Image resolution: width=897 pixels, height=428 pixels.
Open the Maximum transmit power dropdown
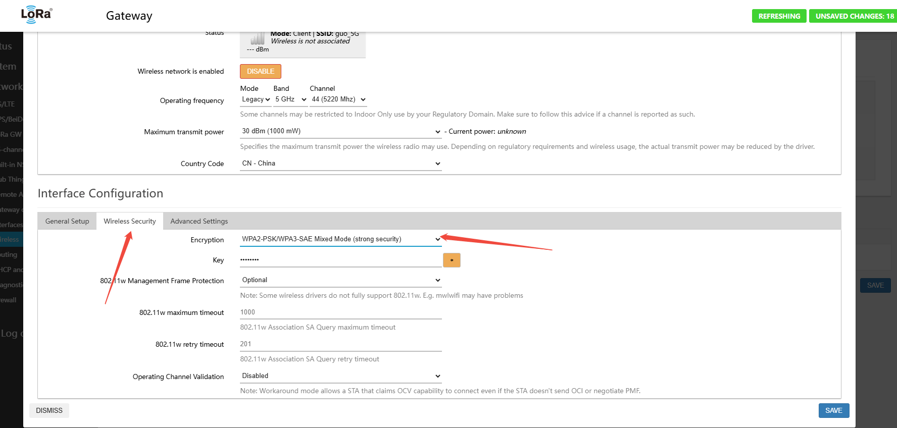tap(340, 131)
